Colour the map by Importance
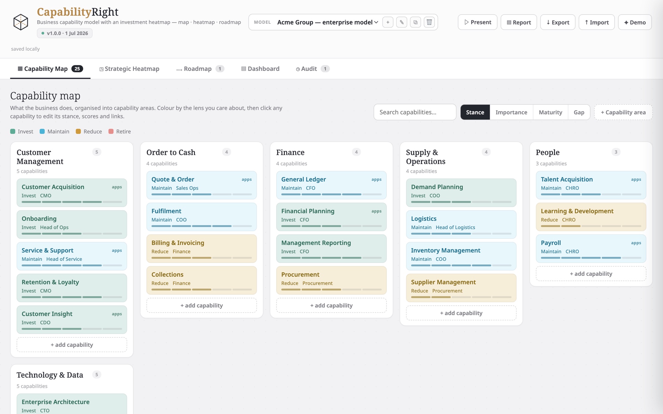 pos(511,112)
